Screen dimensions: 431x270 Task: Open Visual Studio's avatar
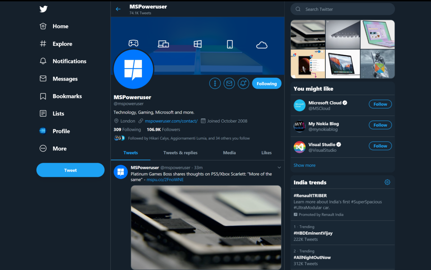pyautogui.click(x=300, y=147)
